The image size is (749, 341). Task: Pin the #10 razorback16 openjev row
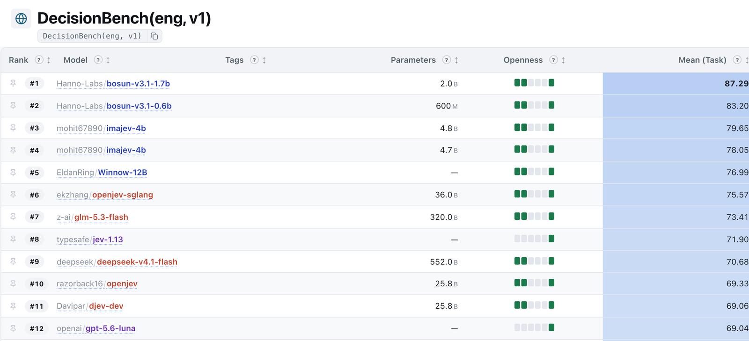[x=13, y=283]
